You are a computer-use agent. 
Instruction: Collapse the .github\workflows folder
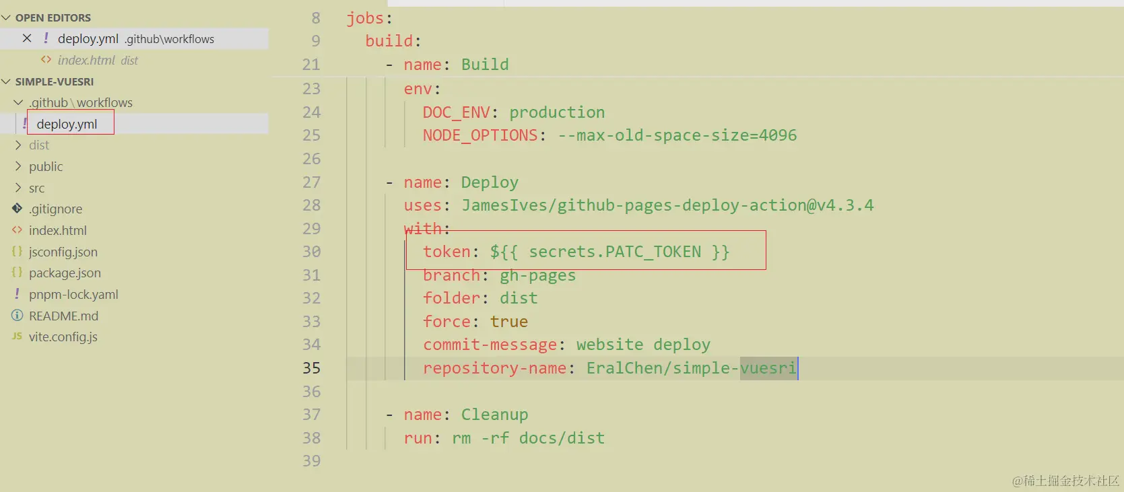[x=18, y=102]
